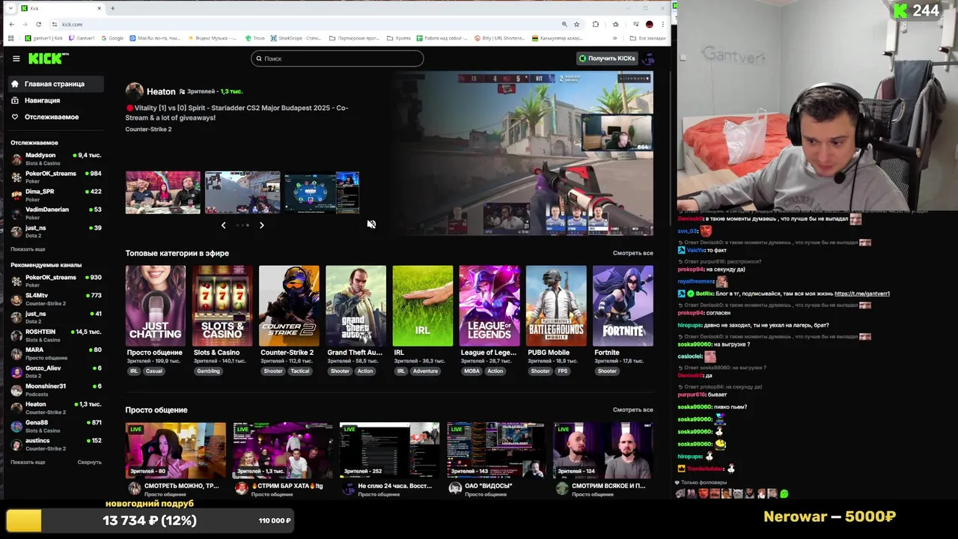
Task: Open the Counter-Strike 2 category card
Action: click(x=289, y=305)
